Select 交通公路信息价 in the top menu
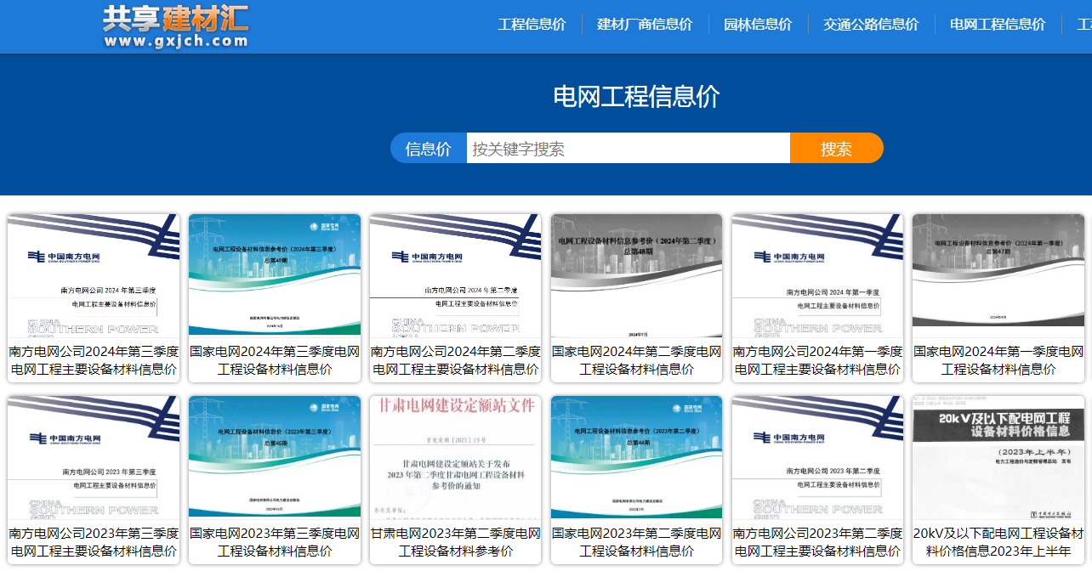1092x571 pixels. pos(871,25)
